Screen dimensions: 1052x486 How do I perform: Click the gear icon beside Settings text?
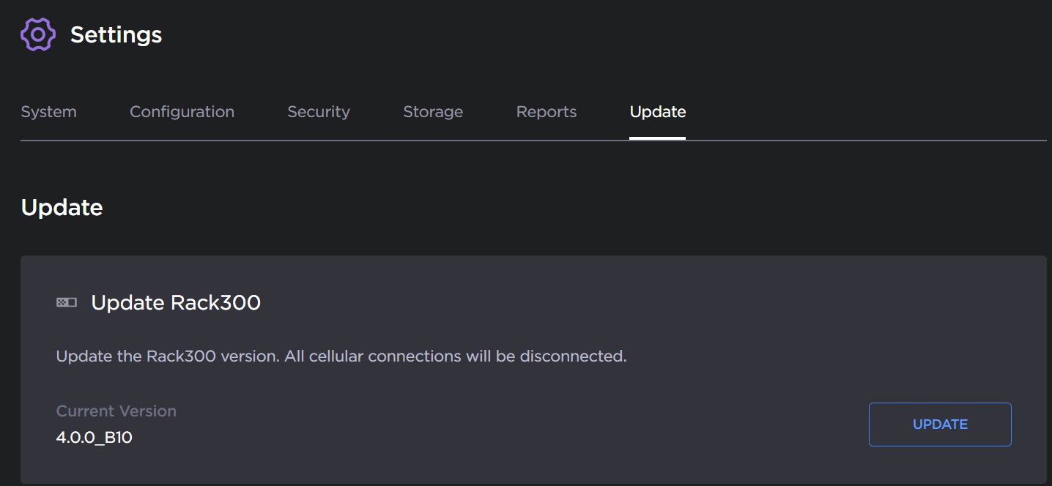click(37, 34)
